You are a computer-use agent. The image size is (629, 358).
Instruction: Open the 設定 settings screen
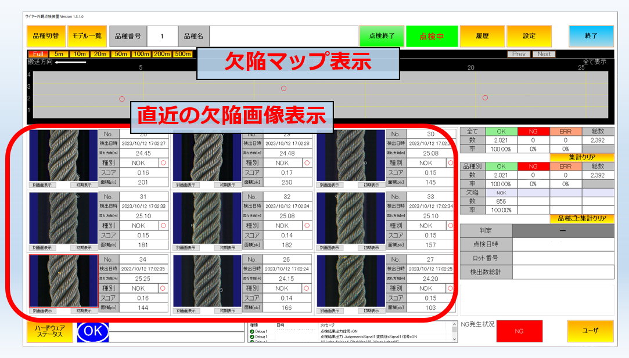529,36
